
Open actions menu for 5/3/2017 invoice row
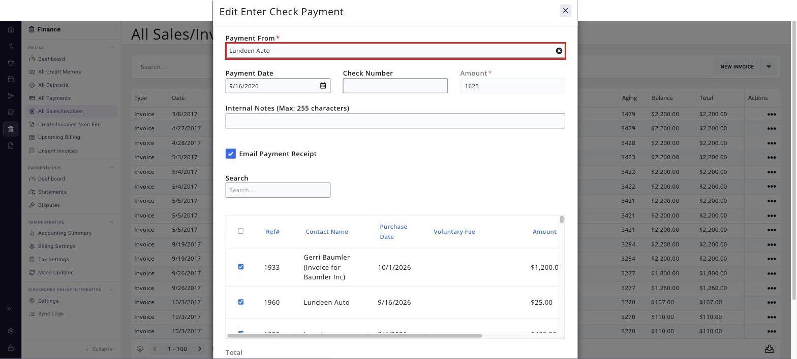point(772,157)
